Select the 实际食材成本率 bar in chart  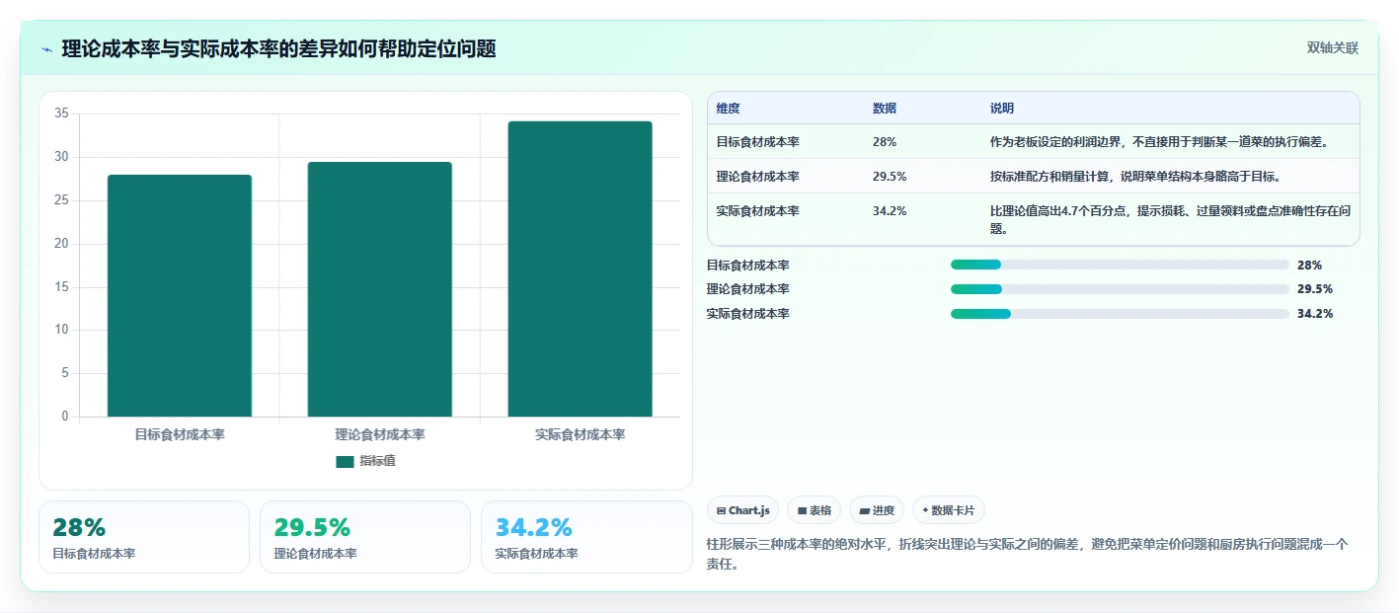pos(581,268)
